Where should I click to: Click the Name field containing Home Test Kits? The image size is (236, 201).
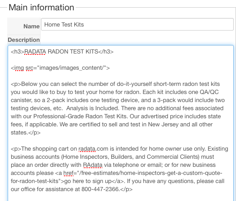137,24
